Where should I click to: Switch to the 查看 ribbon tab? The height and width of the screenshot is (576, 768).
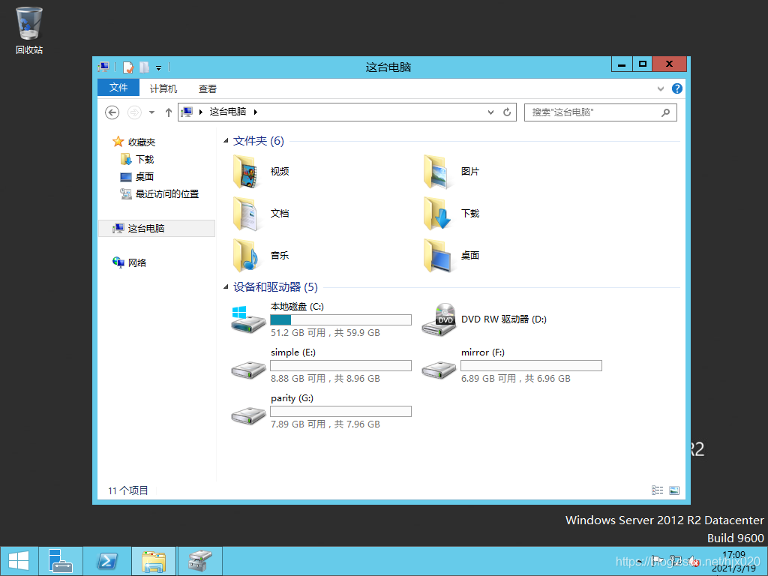(x=207, y=88)
